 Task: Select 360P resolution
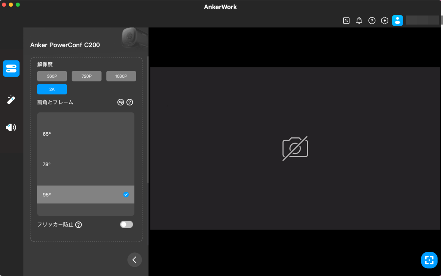click(52, 76)
